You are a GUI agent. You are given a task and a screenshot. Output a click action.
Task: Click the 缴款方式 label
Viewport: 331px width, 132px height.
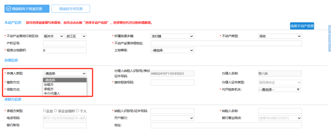pyautogui.click(x=13, y=82)
